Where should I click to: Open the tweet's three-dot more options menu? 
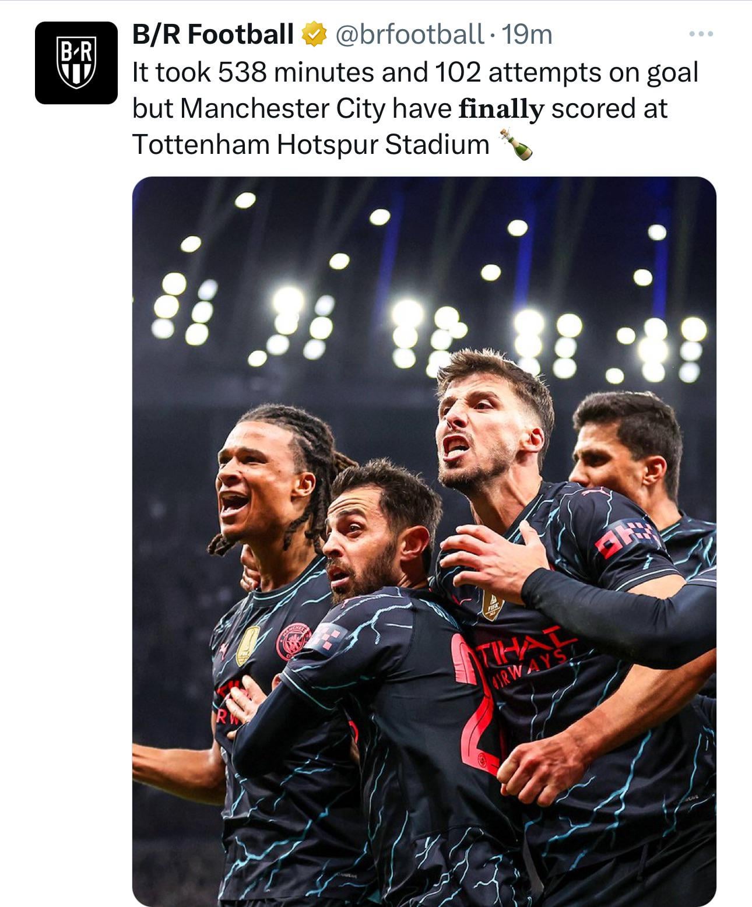[x=700, y=35]
